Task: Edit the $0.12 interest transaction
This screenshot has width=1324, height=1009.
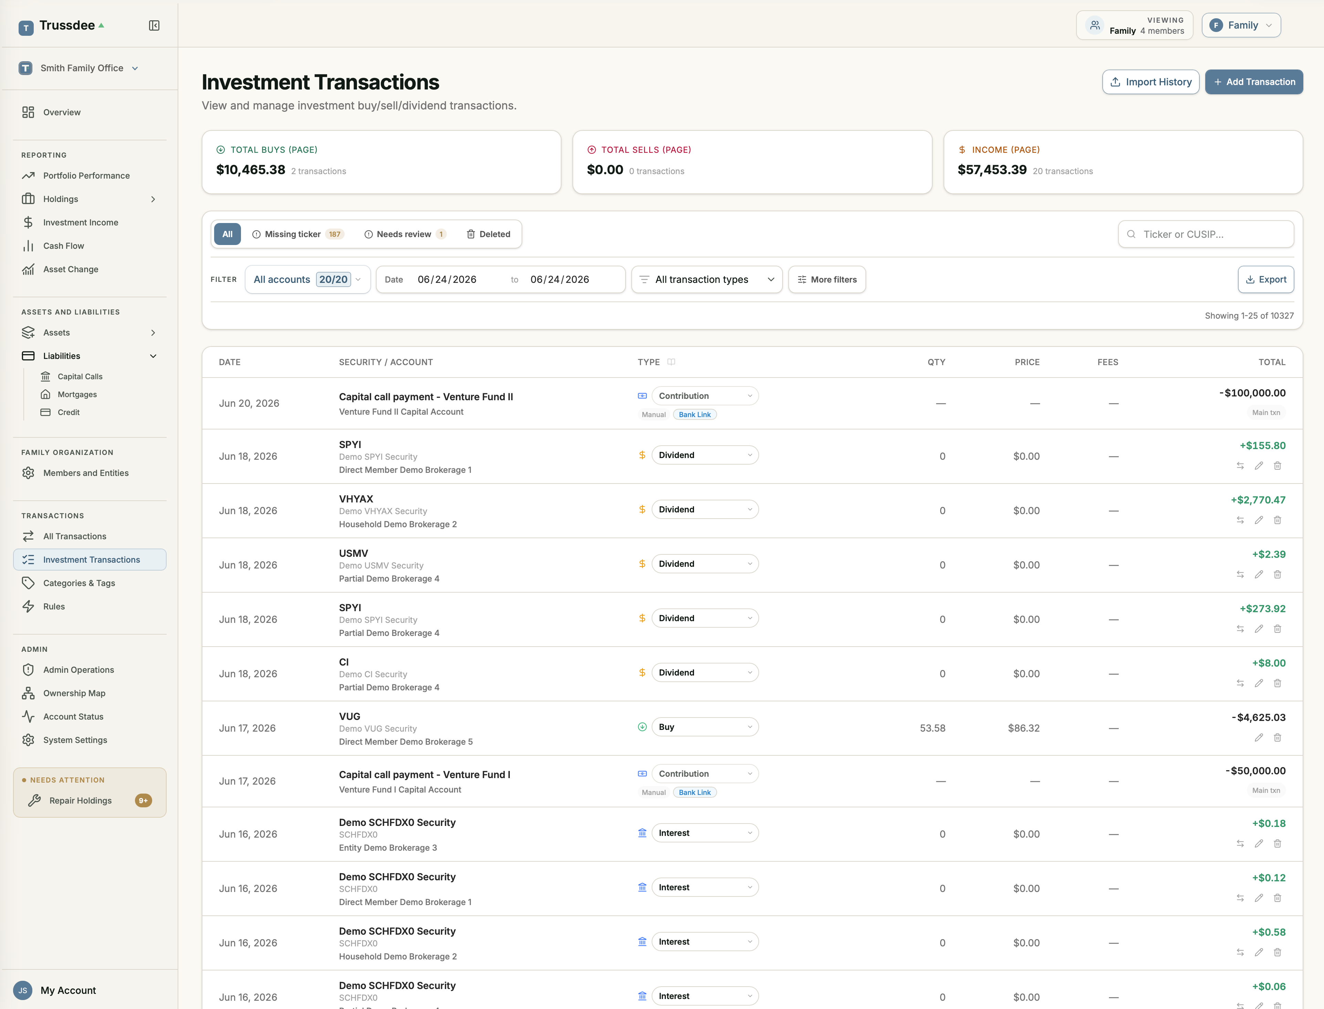Action: [1259, 898]
